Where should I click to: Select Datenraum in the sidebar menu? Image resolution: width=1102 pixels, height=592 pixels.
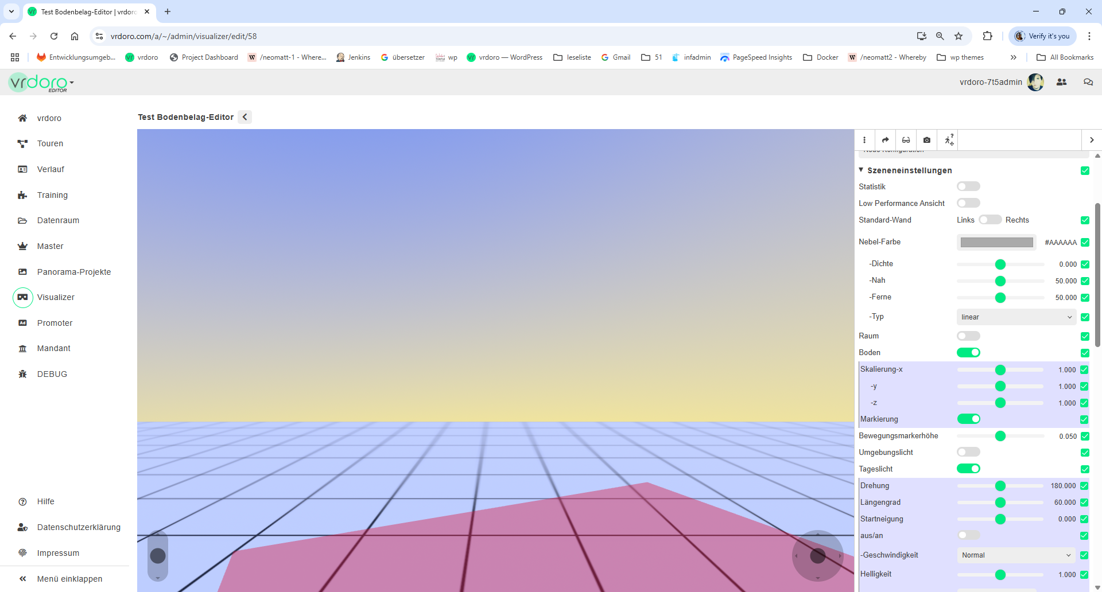(58, 220)
